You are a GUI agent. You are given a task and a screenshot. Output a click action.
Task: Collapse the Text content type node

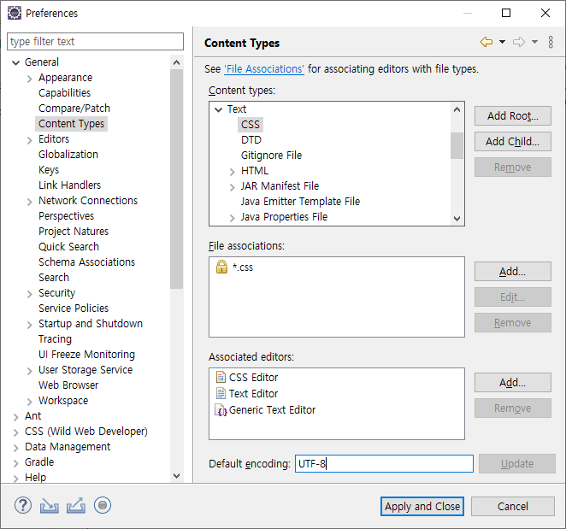pyautogui.click(x=218, y=109)
